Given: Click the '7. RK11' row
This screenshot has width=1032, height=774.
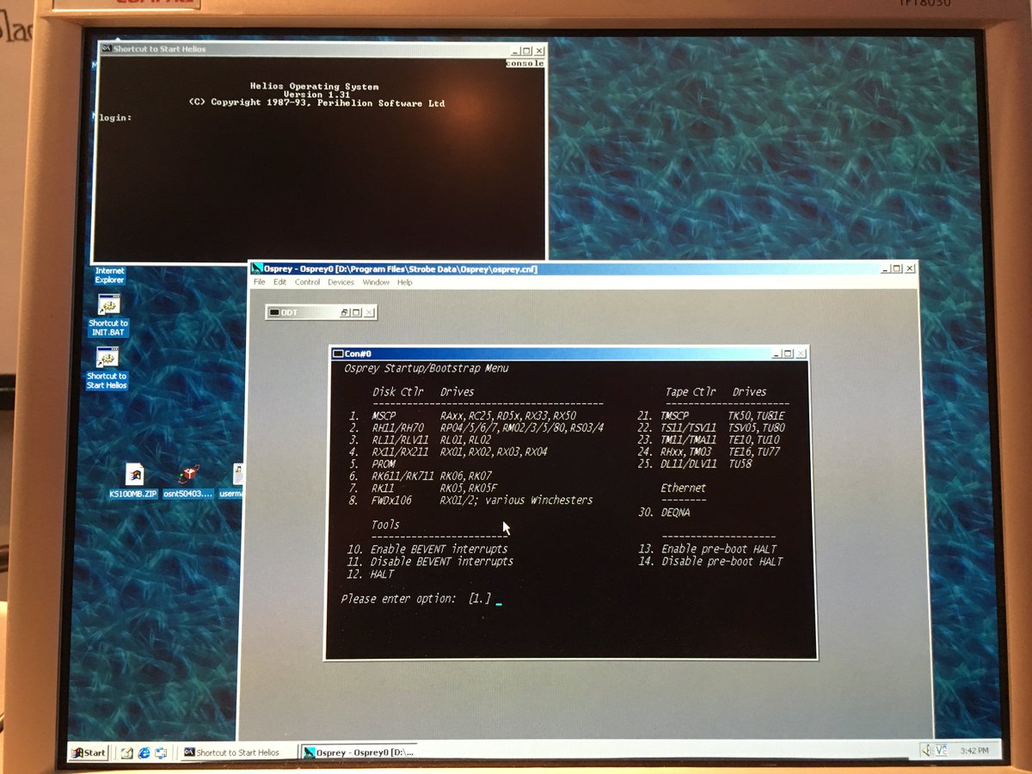Looking at the screenshot, I should pos(423,488).
